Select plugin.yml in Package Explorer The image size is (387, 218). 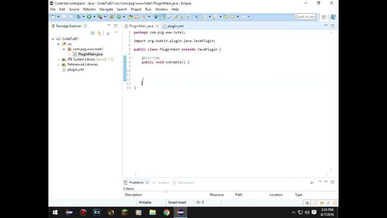[x=76, y=70]
